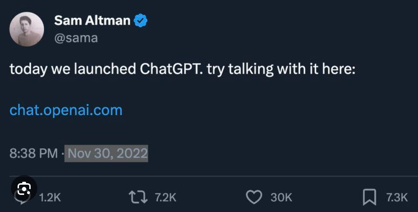Screen dimensions: 418x212
Task: Follow the chat.openai.com link
Action: 66,110
